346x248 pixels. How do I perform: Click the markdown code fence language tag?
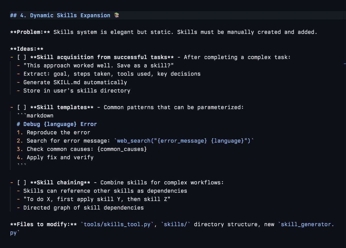pos(40,116)
